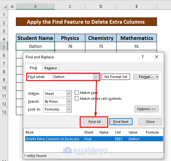Sort results by Book column header
Image resolution: width=171 pixels, height=161 pixels.
(53, 132)
